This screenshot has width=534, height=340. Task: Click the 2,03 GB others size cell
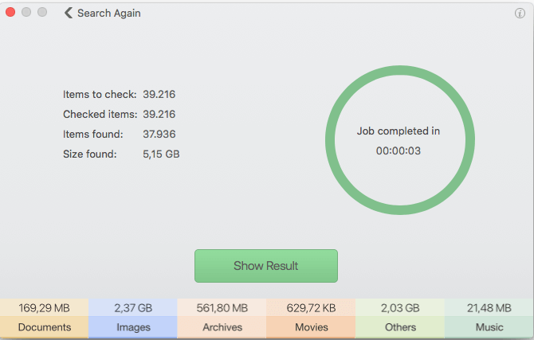[400, 307]
